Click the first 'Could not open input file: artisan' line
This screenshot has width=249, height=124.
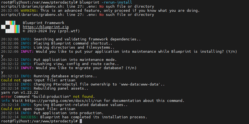point(38,80)
